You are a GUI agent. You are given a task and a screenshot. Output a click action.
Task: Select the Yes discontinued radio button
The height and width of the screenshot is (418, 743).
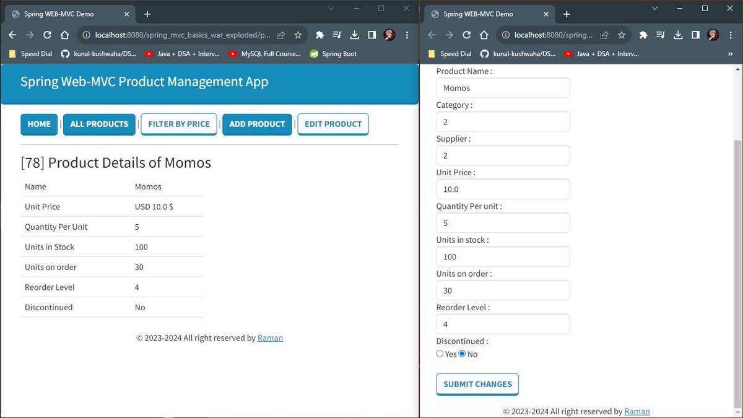tap(440, 354)
